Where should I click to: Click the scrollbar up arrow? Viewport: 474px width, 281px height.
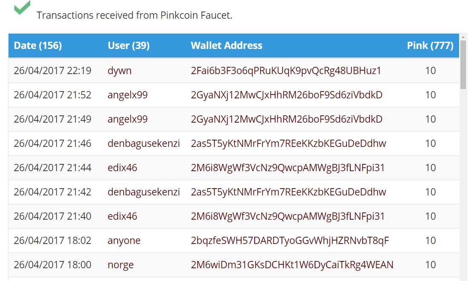click(x=463, y=37)
